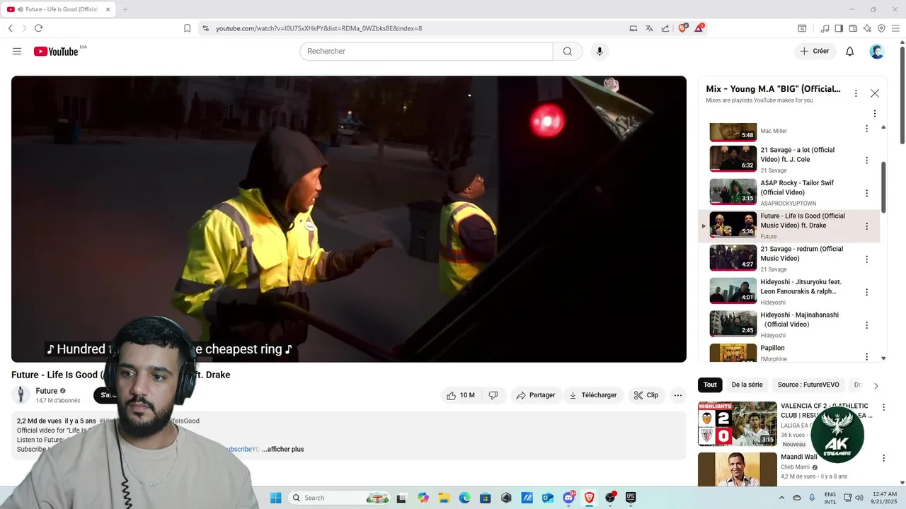Share this page from the address bar

tap(665, 28)
